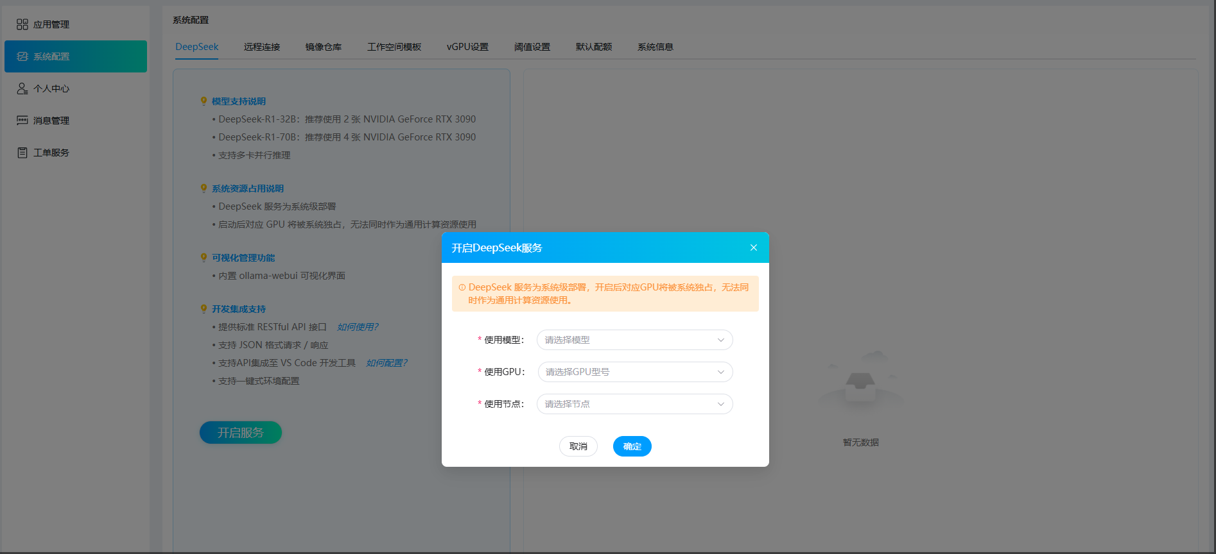Switch to the vGPU设置 tab
This screenshot has width=1216, height=554.
click(467, 47)
